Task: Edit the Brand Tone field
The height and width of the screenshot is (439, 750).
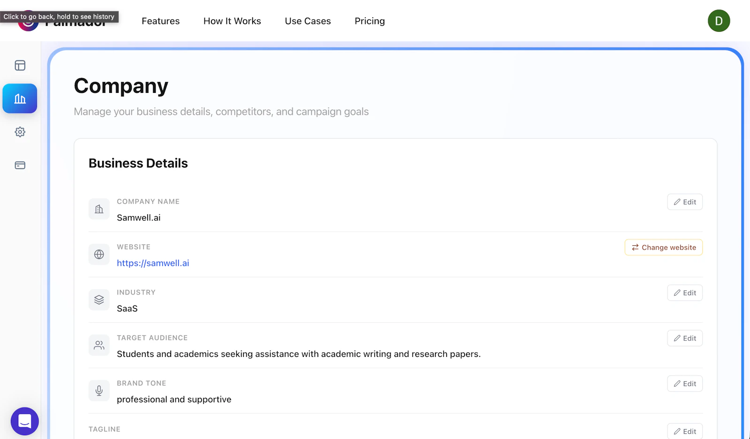Action: click(685, 384)
